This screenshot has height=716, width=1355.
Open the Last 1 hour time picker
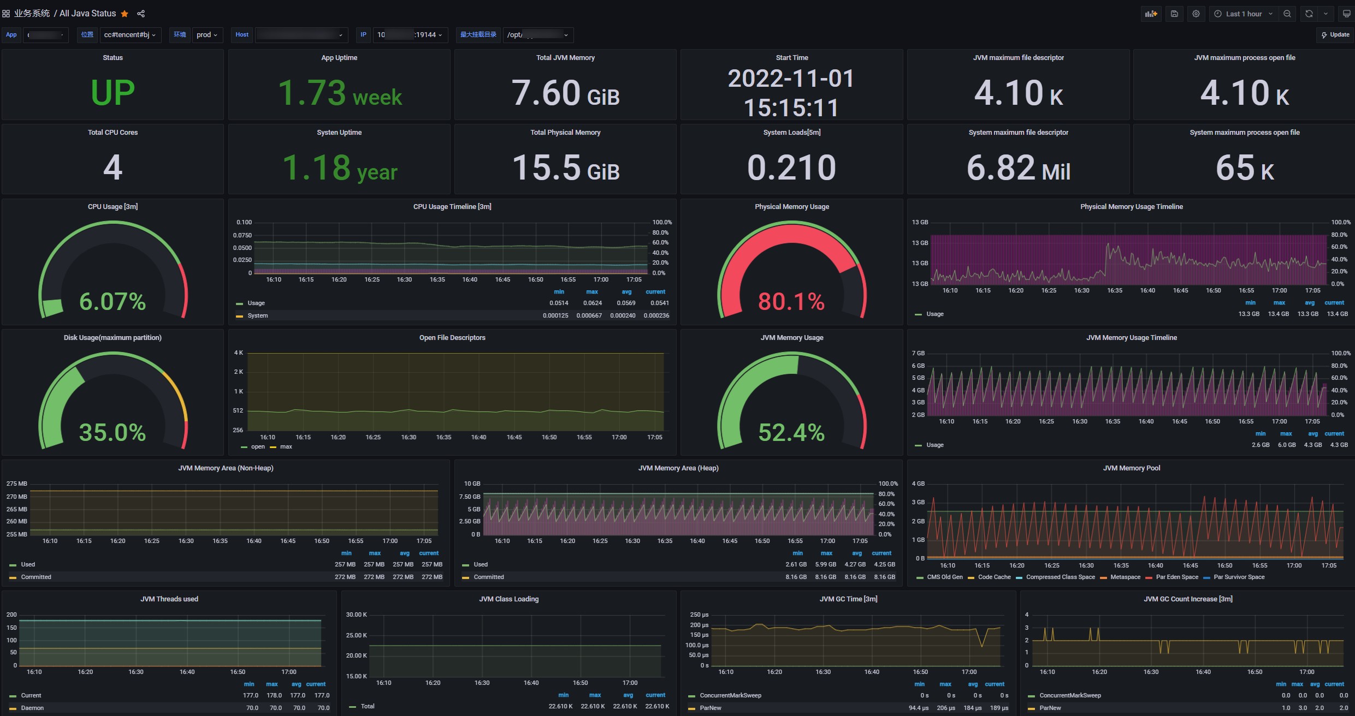pyautogui.click(x=1243, y=14)
